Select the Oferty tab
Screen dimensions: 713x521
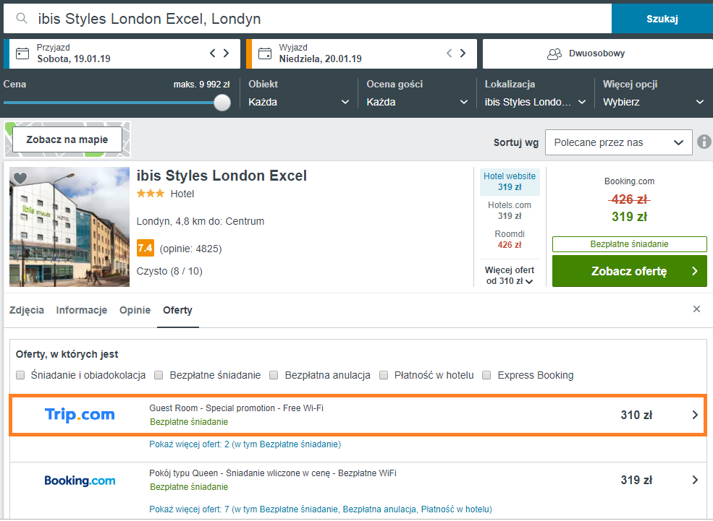(178, 311)
